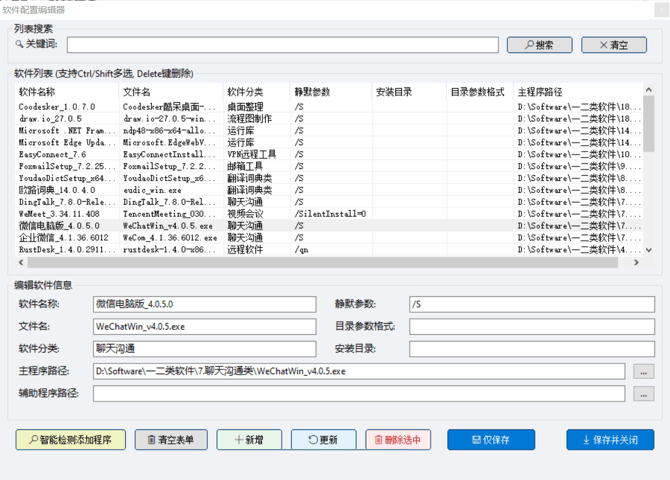Click the 智能检测添加程序 button
Screen dimensions: 670x480
click(x=70, y=440)
